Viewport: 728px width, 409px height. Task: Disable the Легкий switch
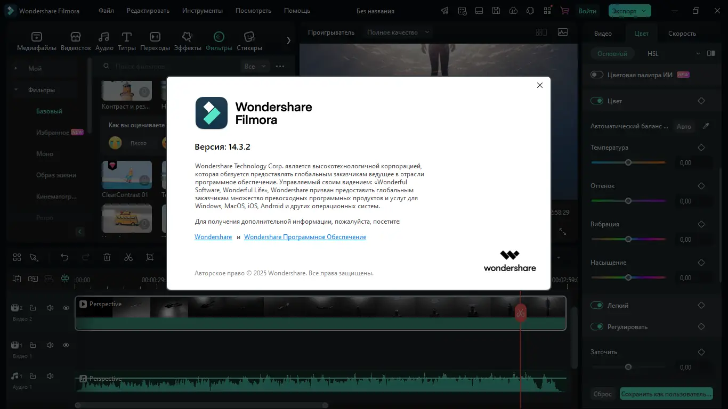coord(597,305)
